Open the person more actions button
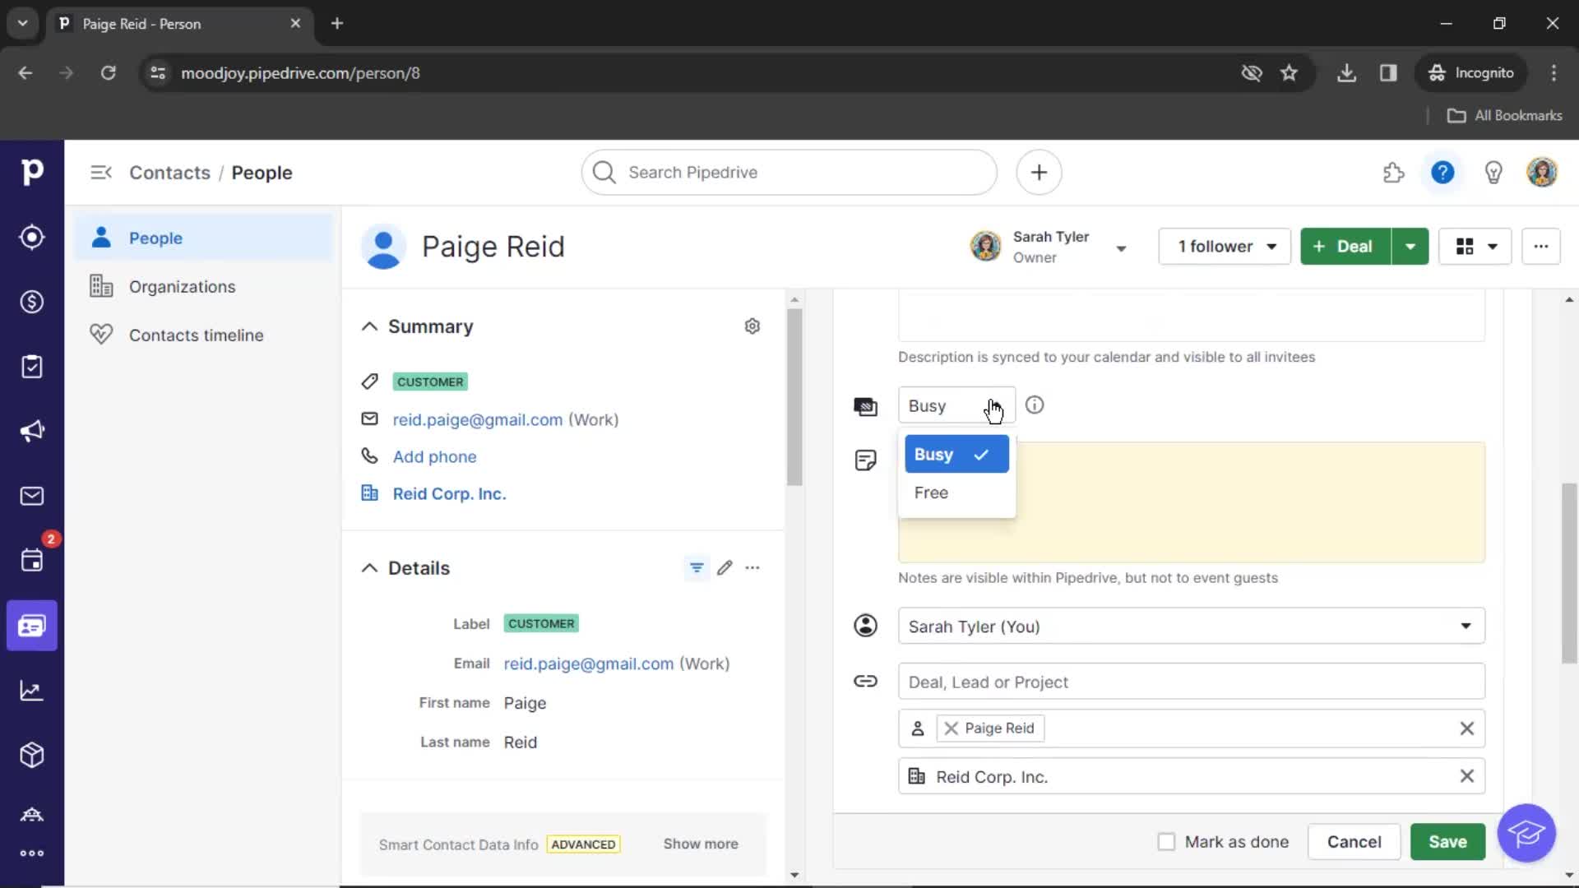 pos(1540,247)
